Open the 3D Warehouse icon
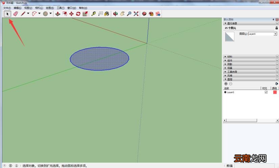This screenshot has width=279, height=168. coord(144,14)
